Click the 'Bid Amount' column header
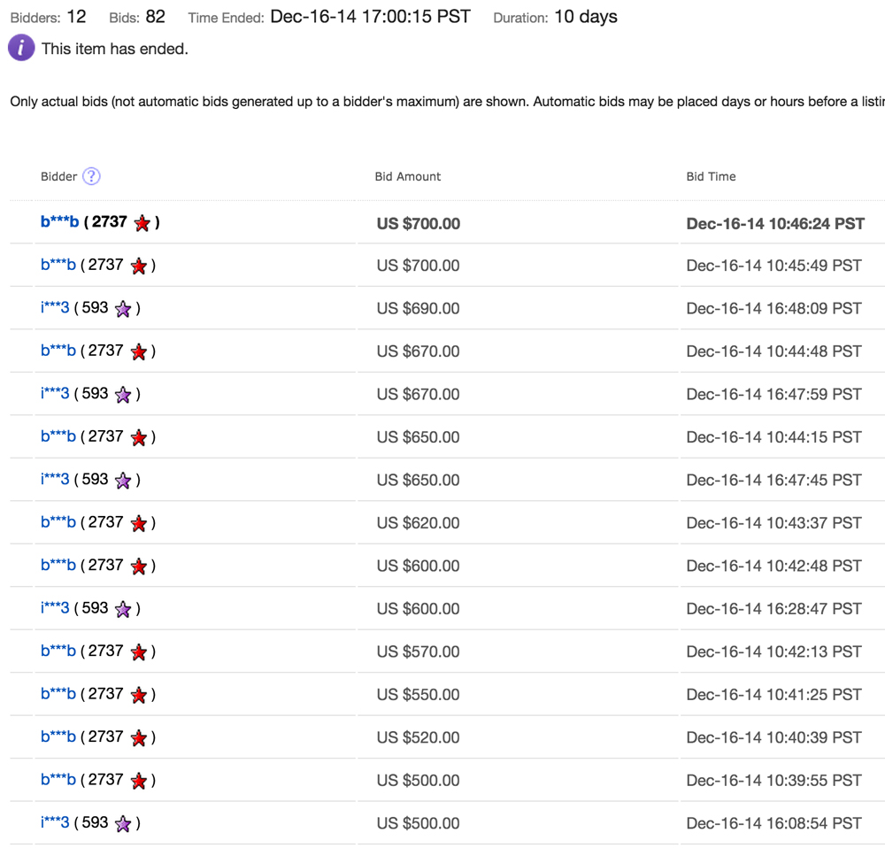The image size is (885, 848). 407,177
